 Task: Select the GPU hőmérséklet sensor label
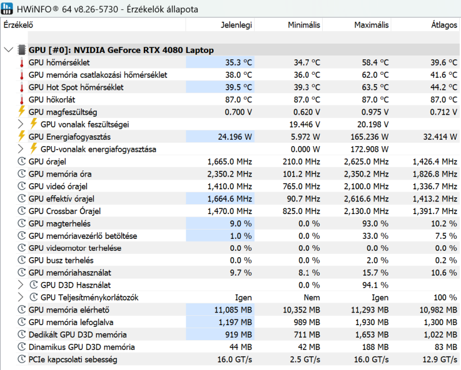click(59, 63)
